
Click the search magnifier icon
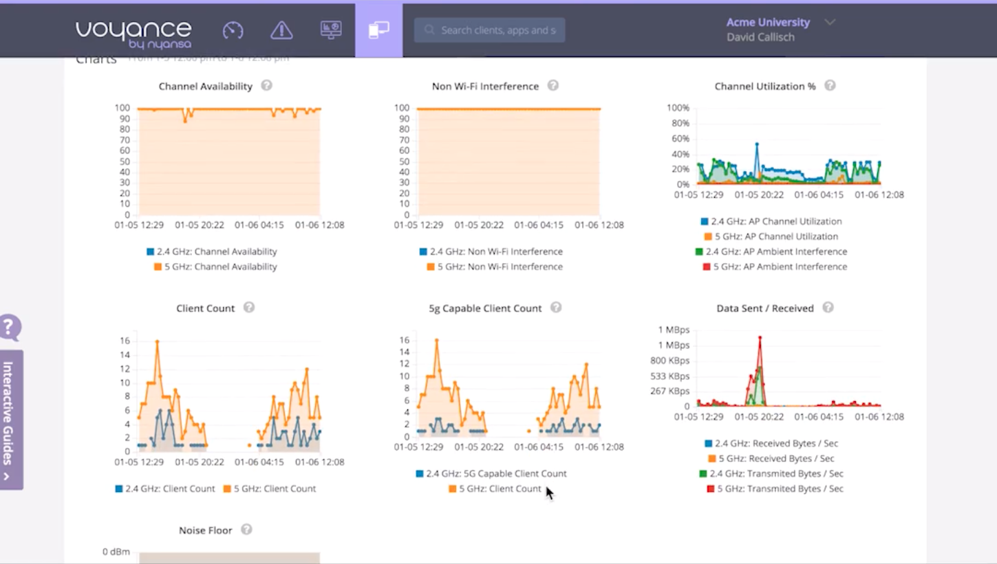(429, 30)
